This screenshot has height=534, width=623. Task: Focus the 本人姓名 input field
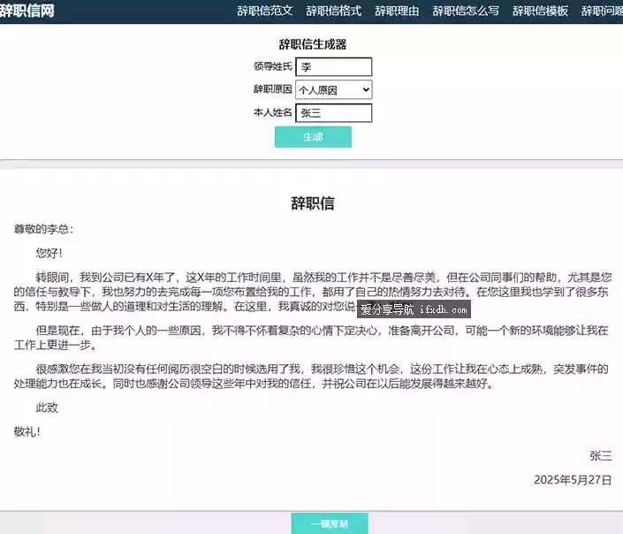pyautogui.click(x=334, y=113)
